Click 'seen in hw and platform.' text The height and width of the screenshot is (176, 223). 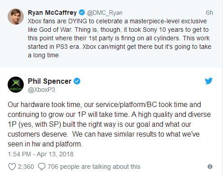(45, 144)
